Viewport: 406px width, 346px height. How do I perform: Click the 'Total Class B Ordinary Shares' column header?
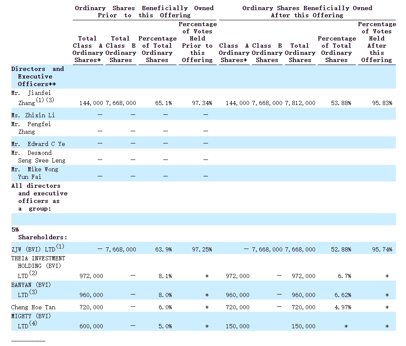click(121, 49)
